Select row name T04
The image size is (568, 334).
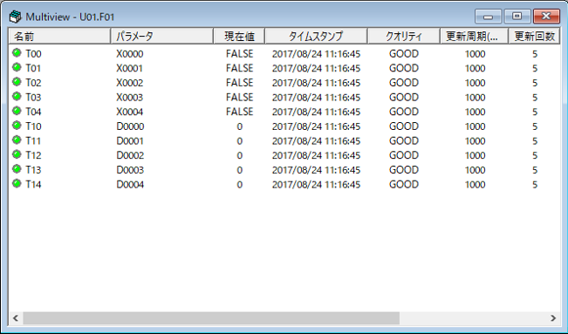click(x=33, y=112)
